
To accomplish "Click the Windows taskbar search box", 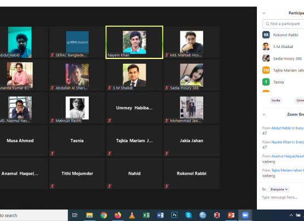I will click(x=34, y=215).
